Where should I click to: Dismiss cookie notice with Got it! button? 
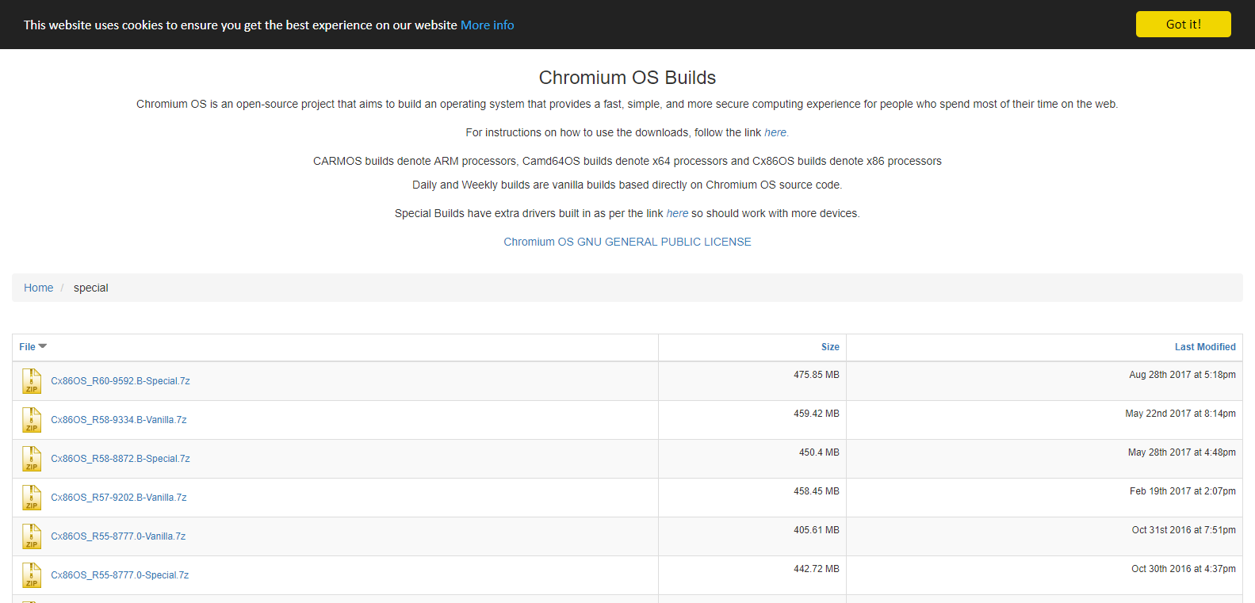coord(1183,25)
